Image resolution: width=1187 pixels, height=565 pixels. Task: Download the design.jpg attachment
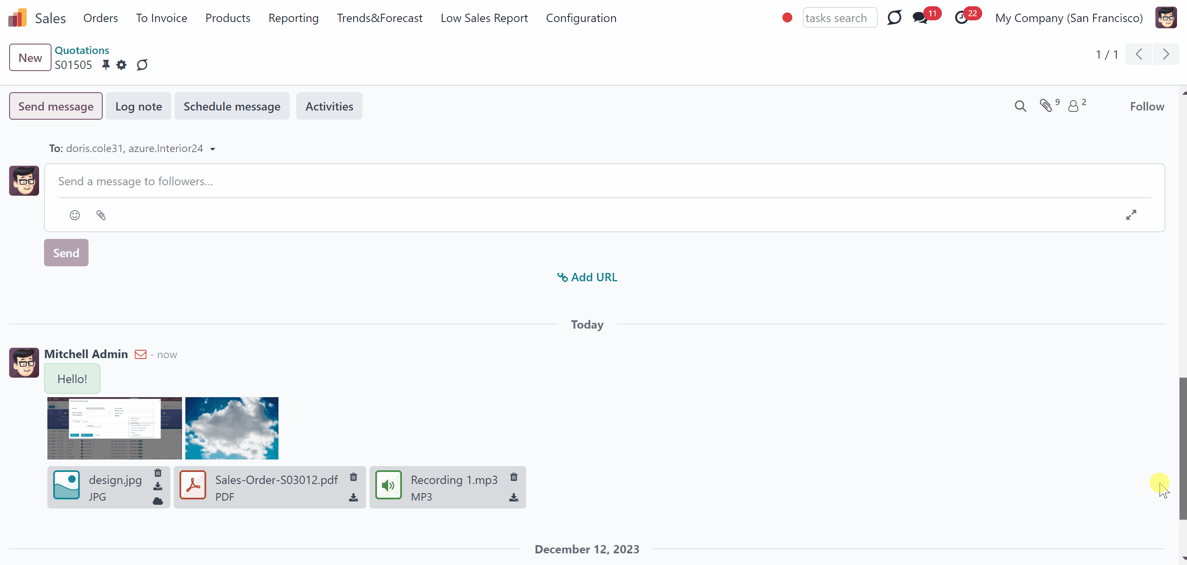pos(158,486)
